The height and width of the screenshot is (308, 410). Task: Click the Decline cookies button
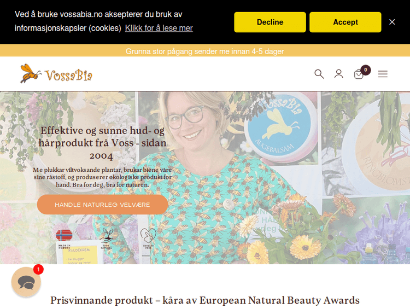pyautogui.click(x=270, y=22)
